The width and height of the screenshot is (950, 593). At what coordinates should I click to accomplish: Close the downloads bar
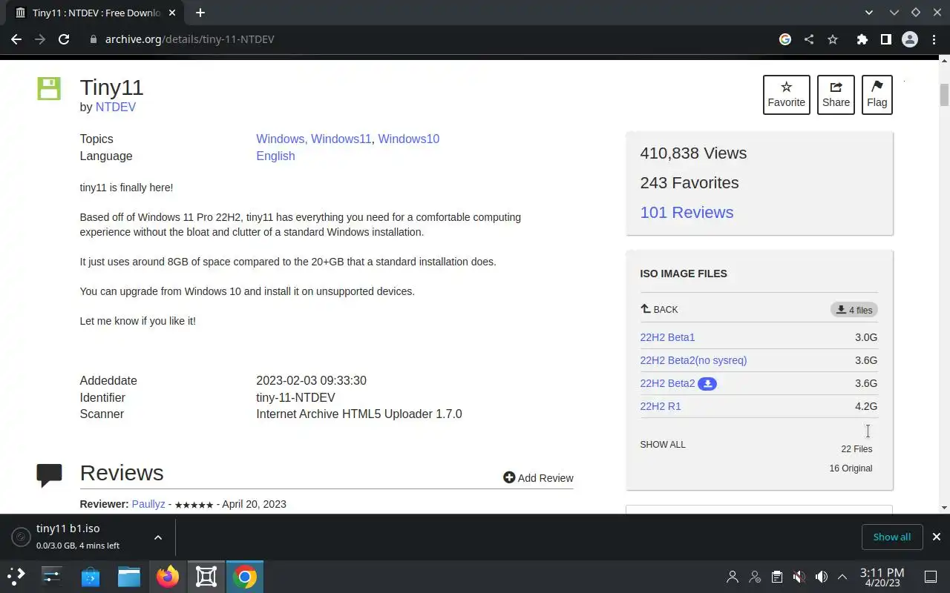(x=937, y=537)
